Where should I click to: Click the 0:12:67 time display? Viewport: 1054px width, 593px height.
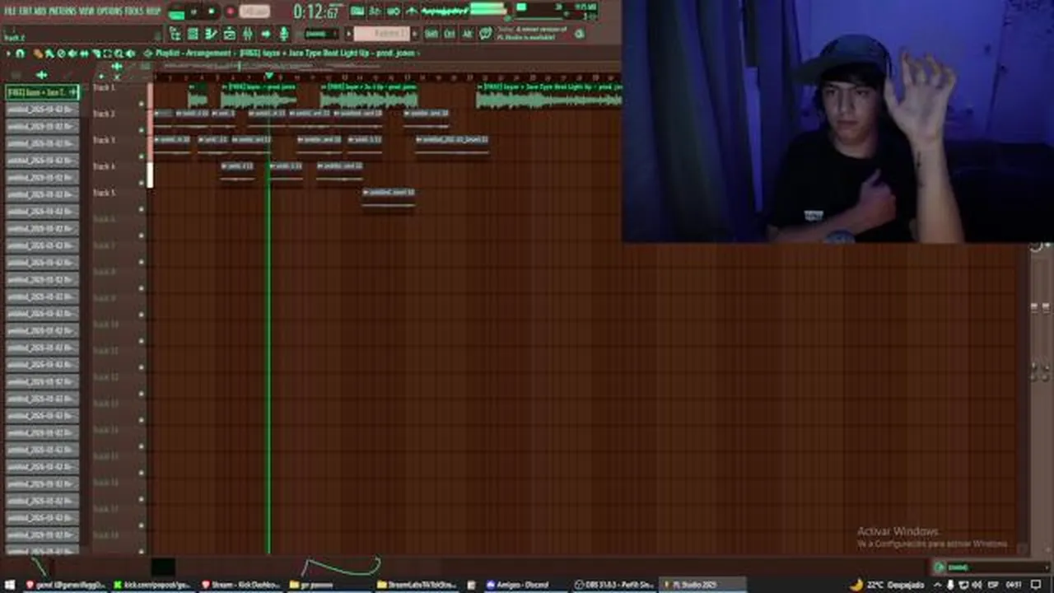click(316, 12)
